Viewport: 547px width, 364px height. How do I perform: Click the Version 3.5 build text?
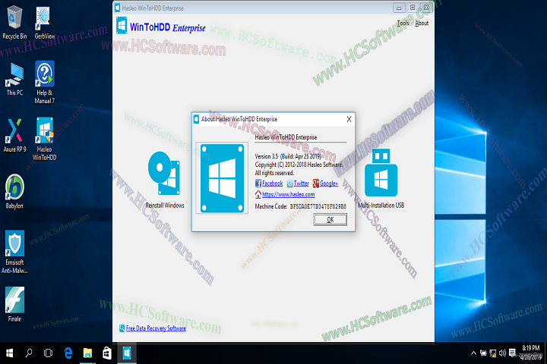tap(288, 157)
